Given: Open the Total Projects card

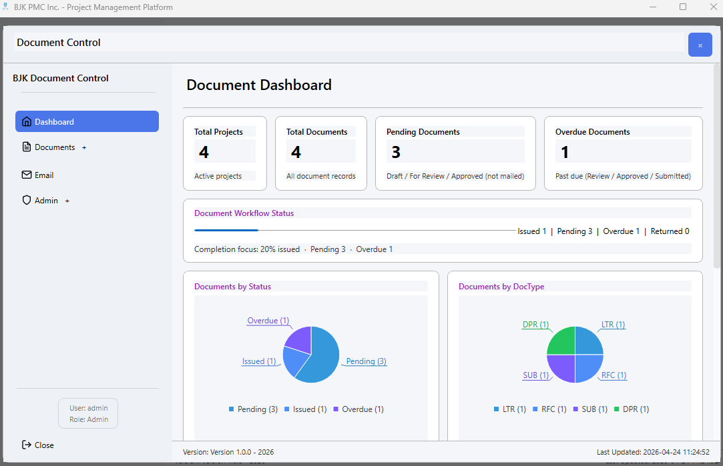Looking at the screenshot, I should [x=225, y=153].
